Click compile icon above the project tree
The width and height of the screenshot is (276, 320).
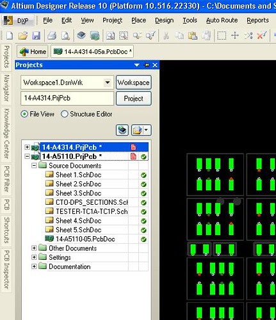122,130
